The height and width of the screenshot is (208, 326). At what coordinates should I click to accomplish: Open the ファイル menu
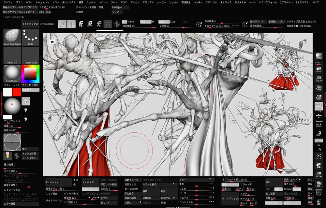[91, 2]
